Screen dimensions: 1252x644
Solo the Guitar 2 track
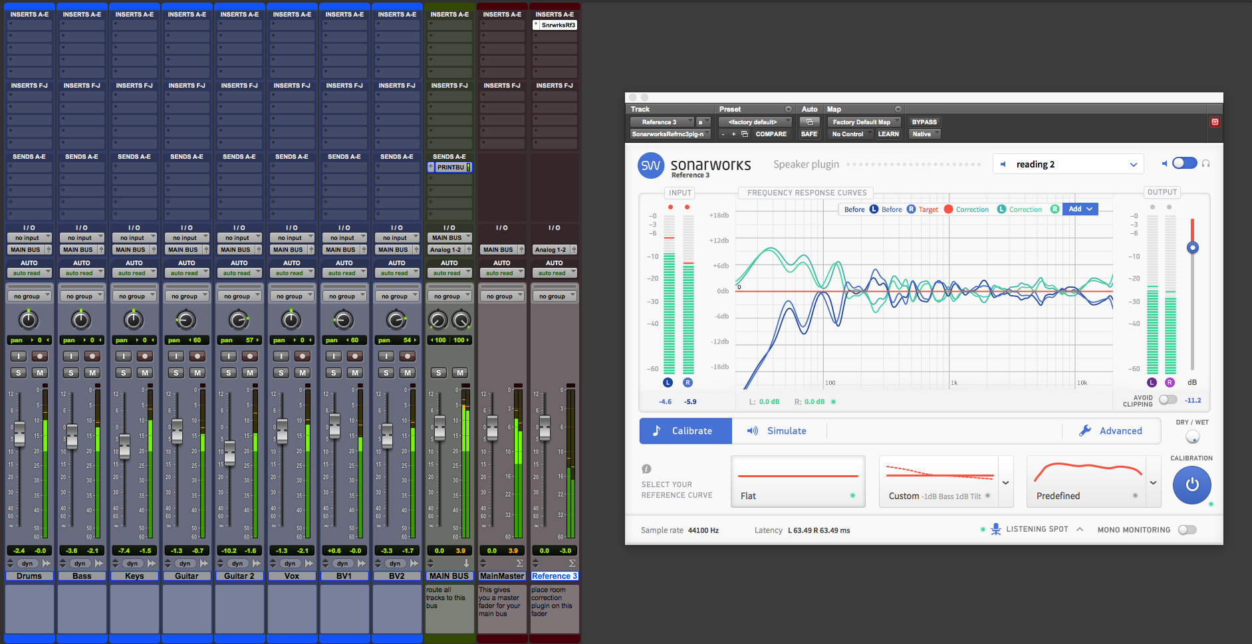pyautogui.click(x=229, y=373)
